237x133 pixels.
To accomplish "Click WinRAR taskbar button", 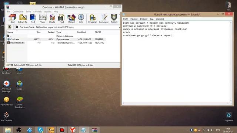I will (94, 130).
